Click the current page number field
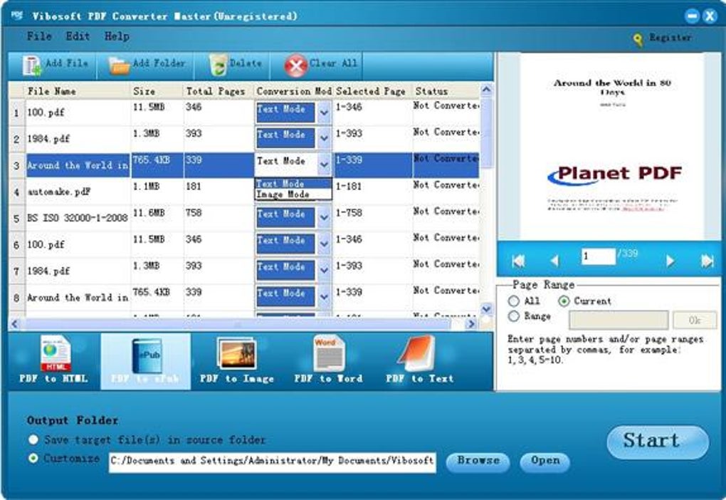This screenshot has height=500, width=726. [x=598, y=256]
